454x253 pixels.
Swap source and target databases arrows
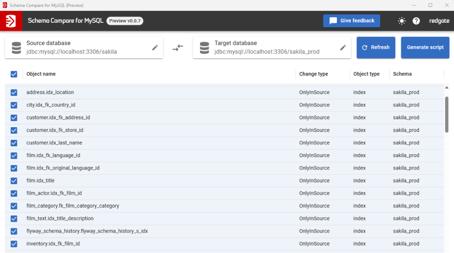(178, 48)
